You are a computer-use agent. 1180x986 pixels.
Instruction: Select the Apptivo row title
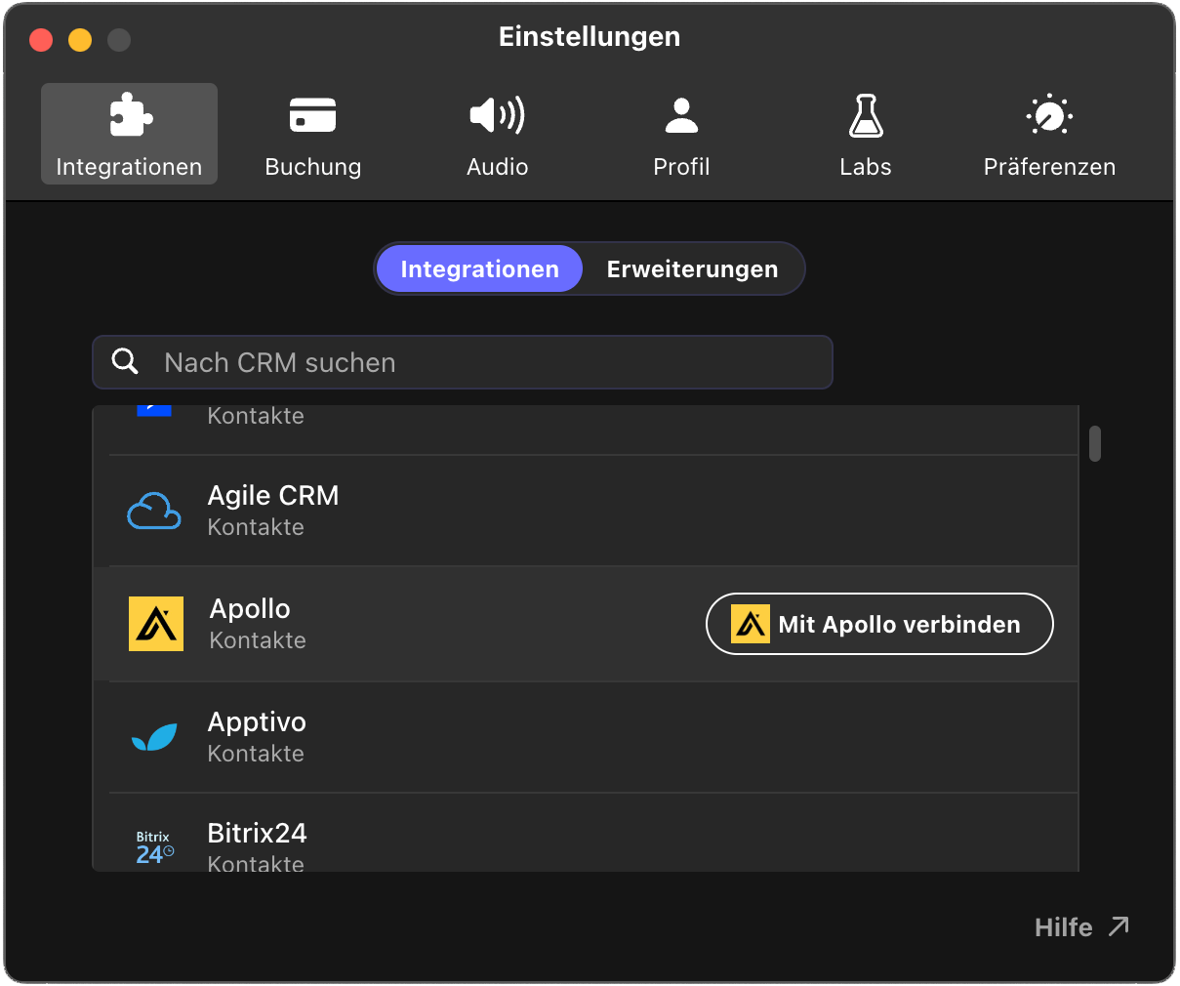pyautogui.click(x=257, y=722)
